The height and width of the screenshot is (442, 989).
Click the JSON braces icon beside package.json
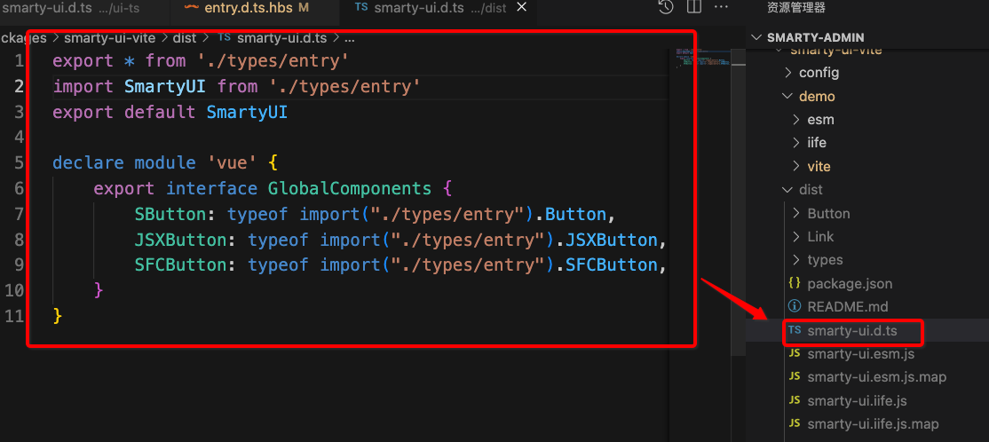[795, 283]
